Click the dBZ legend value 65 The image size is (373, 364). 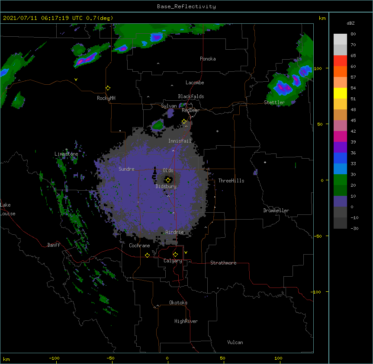pyautogui.click(x=353, y=55)
